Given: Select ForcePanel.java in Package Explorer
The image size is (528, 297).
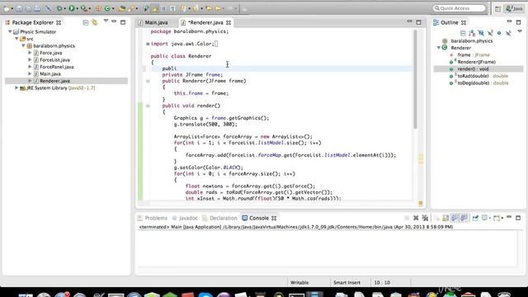Looking at the screenshot, I should (x=57, y=67).
